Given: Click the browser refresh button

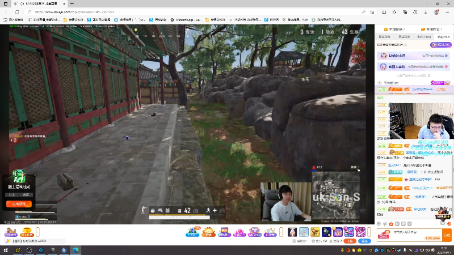Looking at the screenshot, I should (x=17, y=12).
